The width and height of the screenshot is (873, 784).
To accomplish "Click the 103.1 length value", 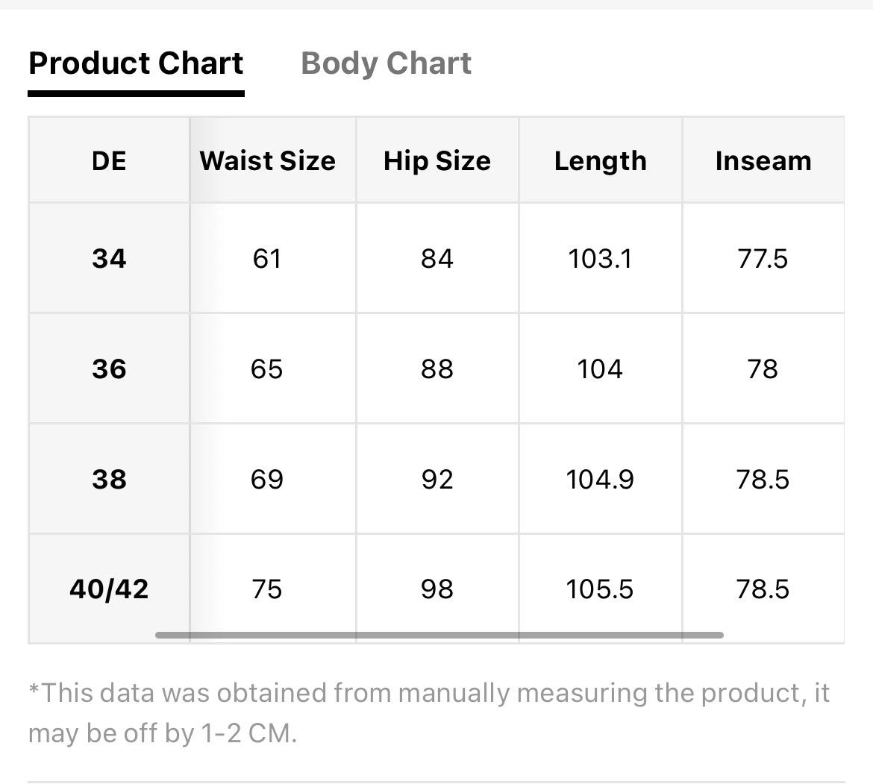I will pos(600,258).
